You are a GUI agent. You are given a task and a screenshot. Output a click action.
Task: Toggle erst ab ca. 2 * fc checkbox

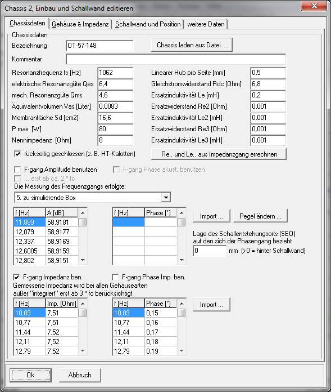[17, 179]
